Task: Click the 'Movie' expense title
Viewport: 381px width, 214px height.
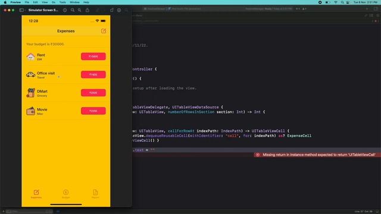Action: [x=42, y=109]
